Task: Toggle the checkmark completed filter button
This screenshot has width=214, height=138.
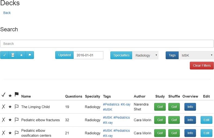Action: (4, 55)
